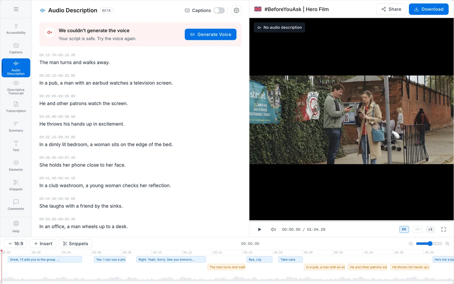Select timeline clip 'He and other patrons wa'

(x=367, y=267)
